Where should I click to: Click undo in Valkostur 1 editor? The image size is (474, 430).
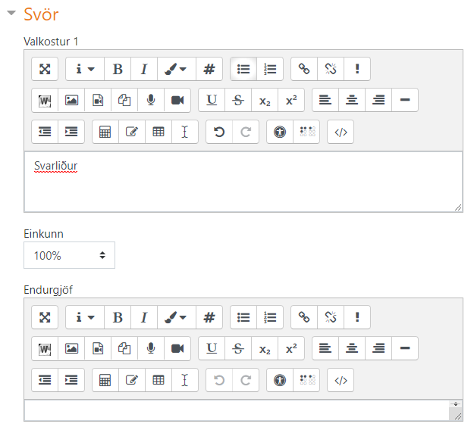click(219, 131)
